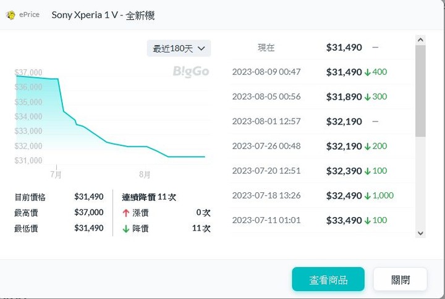Click the 目前價格 label
445x299 pixels.
point(30,197)
